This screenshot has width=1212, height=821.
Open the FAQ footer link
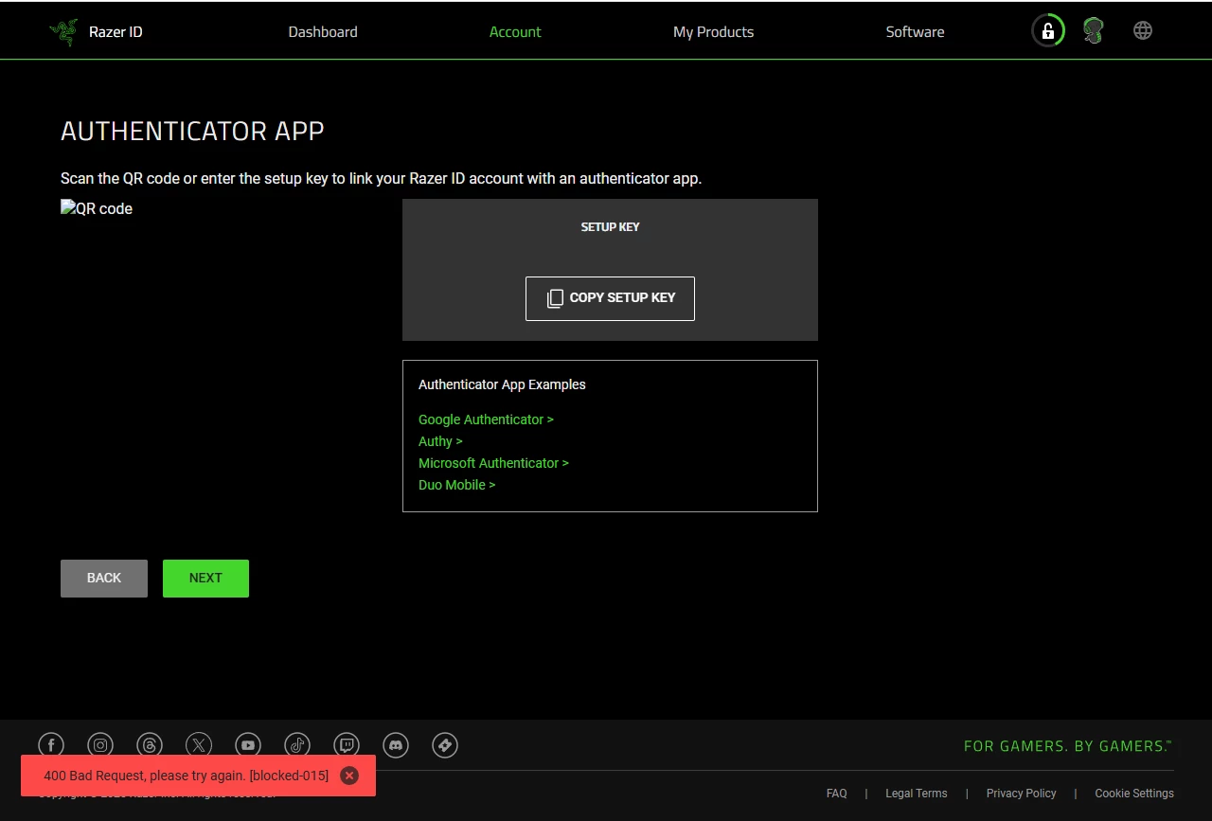click(x=837, y=794)
